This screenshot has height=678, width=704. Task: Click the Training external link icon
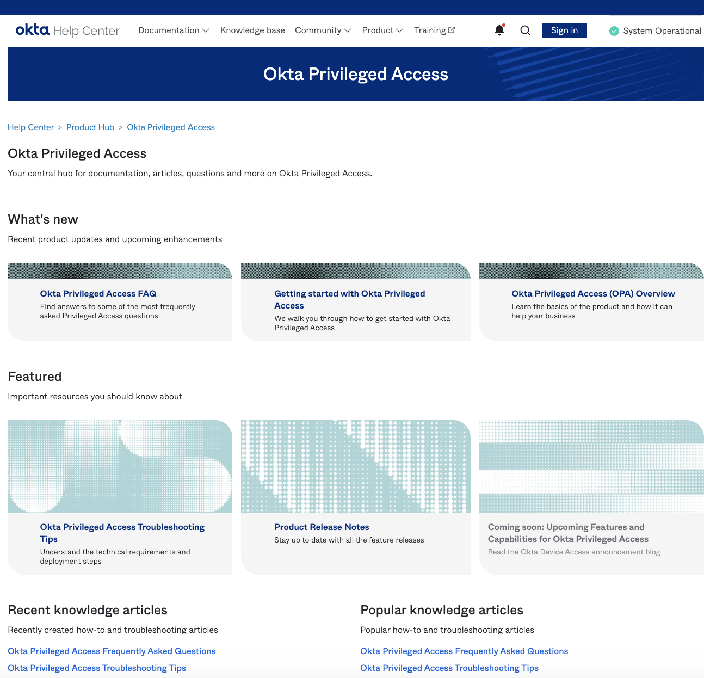click(x=452, y=30)
